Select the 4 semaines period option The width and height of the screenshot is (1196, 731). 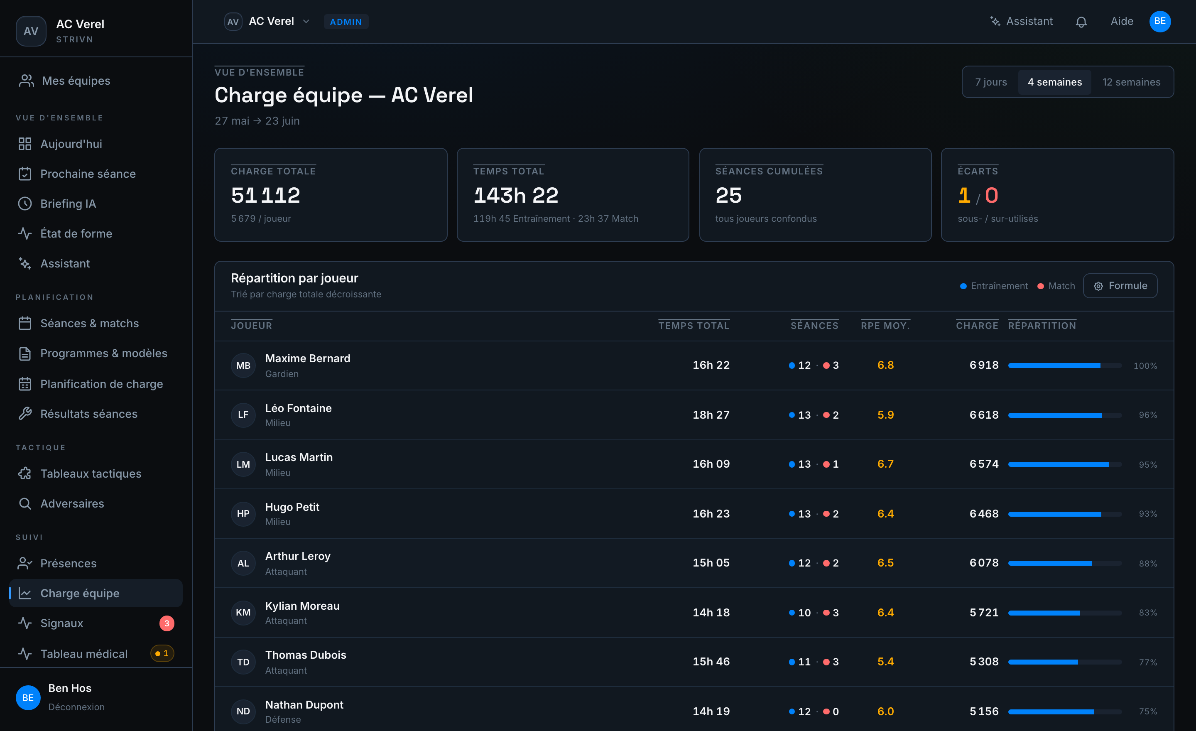pyautogui.click(x=1054, y=82)
